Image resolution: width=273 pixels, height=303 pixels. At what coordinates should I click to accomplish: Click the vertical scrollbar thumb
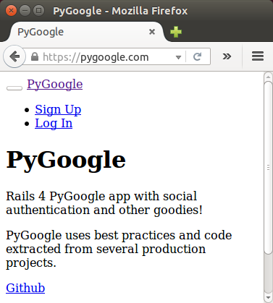[x=268, y=168]
